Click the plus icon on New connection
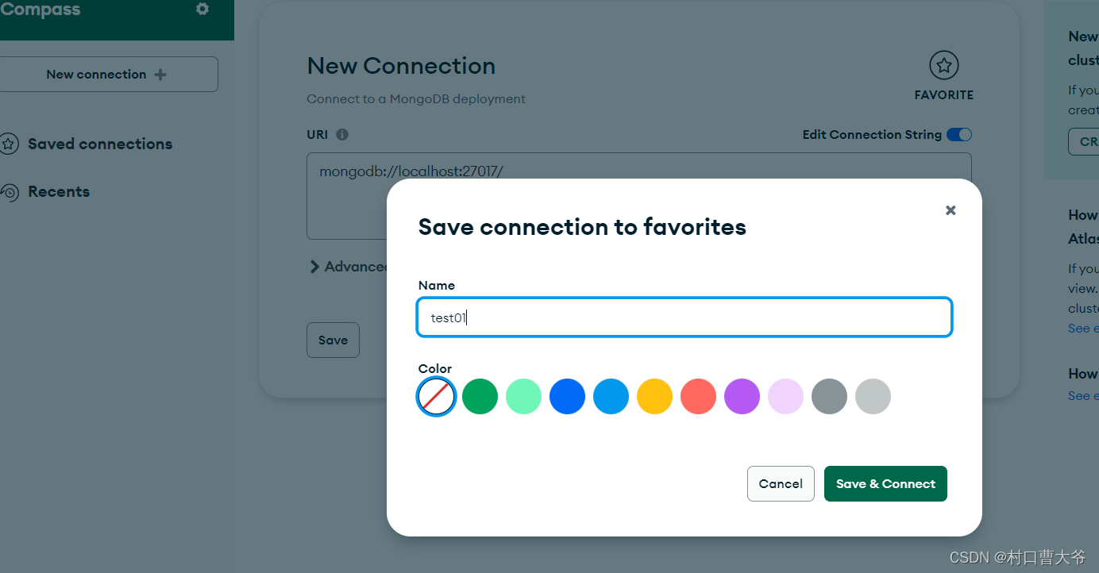This screenshot has height=573, width=1099. coord(160,75)
